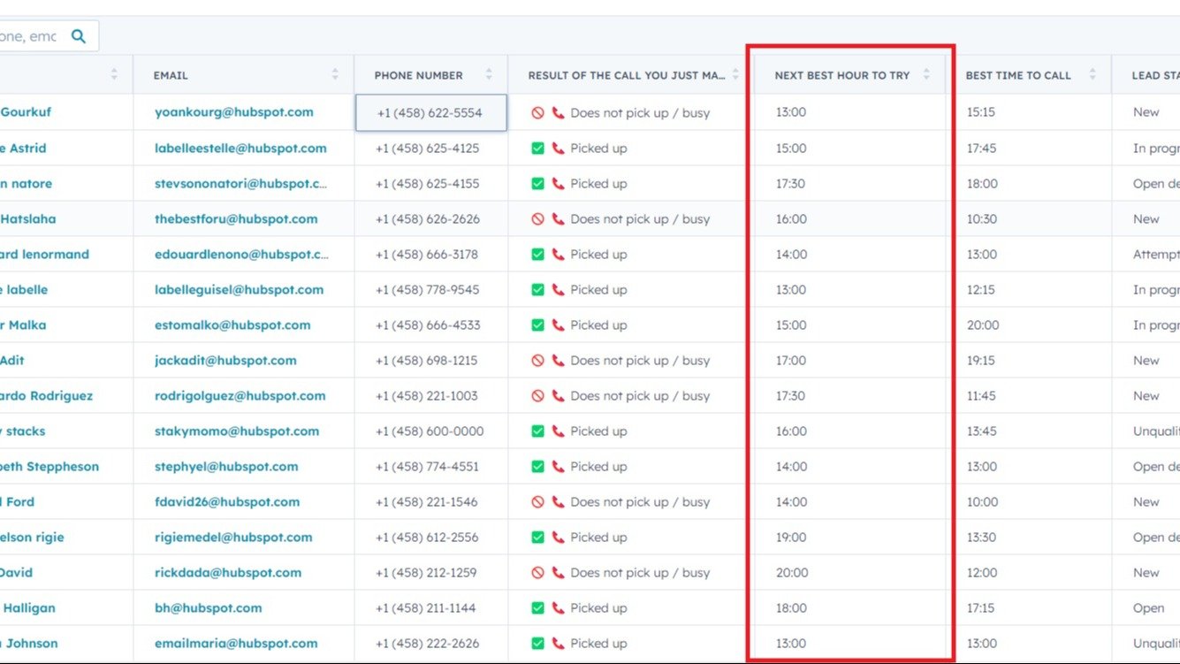This screenshot has width=1180, height=664.
Task: Click the Lead Status column header
Action: (1154, 75)
